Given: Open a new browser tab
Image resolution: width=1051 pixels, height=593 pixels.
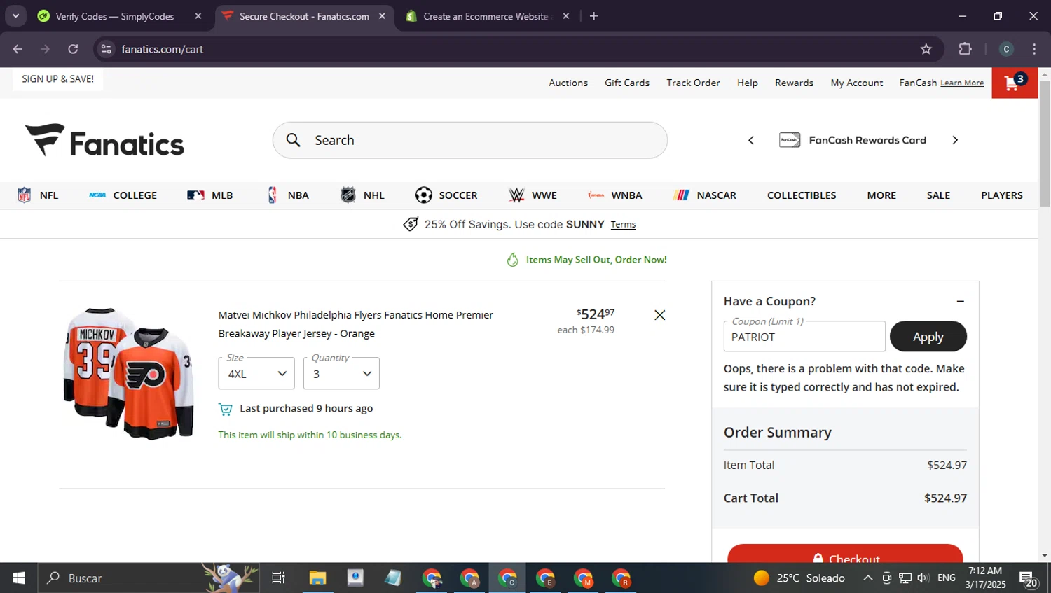Looking at the screenshot, I should pos(593,16).
